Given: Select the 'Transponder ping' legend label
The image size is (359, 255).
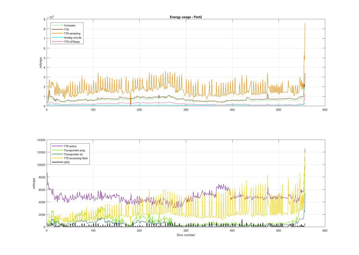Looking at the screenshot, I should (x=74, y=150).
